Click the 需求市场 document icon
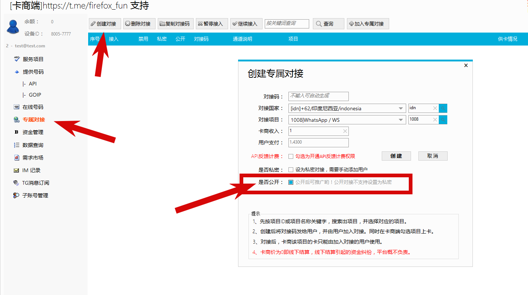Viewport: 528px width, 295px height. [16, 158]
